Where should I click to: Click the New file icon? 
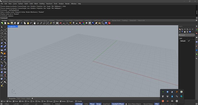point(5,23)
